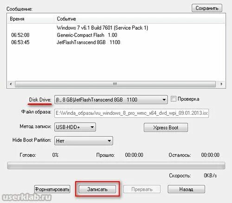Open the Xpress Boot options

click(x=166, y=127)
